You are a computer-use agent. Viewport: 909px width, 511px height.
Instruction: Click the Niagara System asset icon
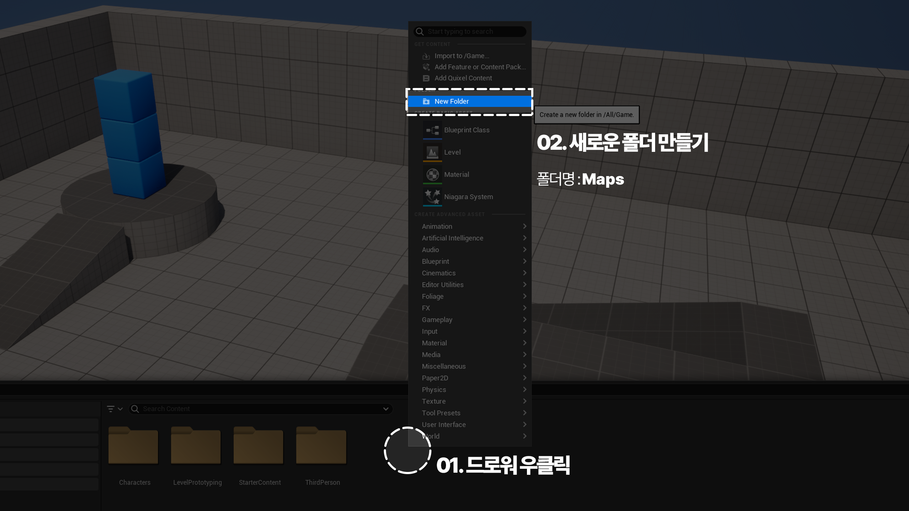click(x=432, y=197)
